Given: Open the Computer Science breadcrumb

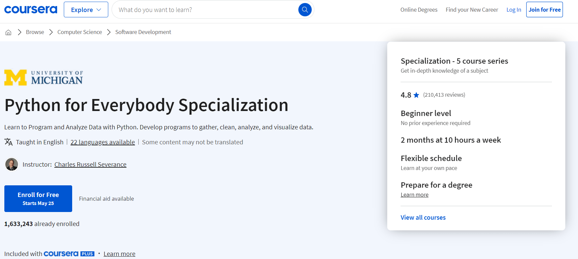Looking at the screenshot, I should point(80,32).
